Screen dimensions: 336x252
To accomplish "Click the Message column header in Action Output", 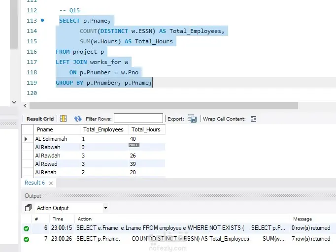I will 302,219.
